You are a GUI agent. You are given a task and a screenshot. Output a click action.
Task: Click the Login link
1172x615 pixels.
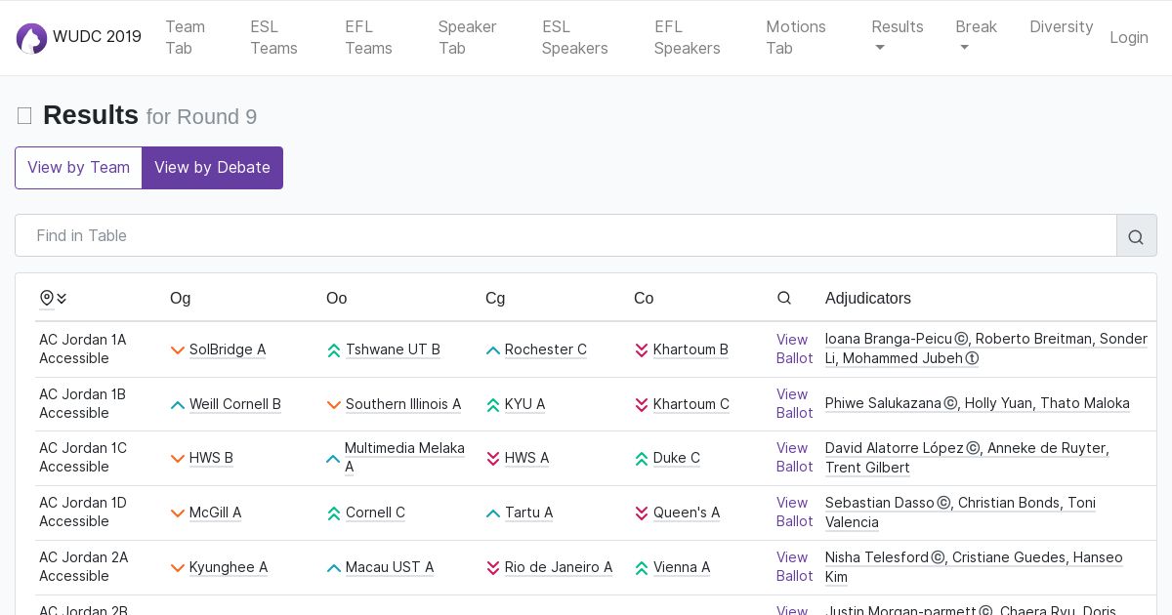[x=1128, y=37]
